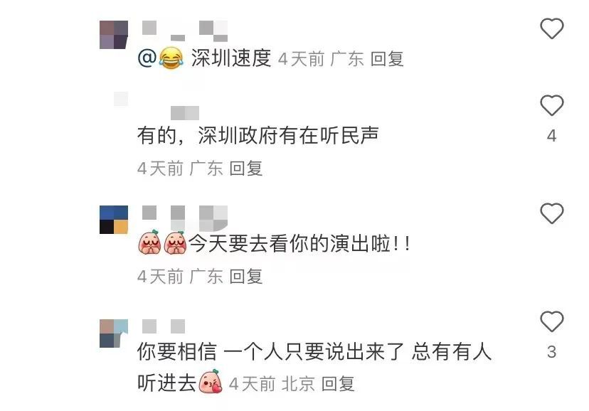The width and height of the screenshot is (589, 411).
Task: Click the like count 4
Action: [551, 136]
